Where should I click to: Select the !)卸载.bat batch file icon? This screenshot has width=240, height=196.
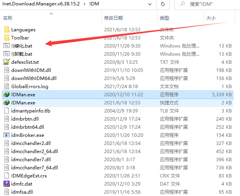[7, 54]
